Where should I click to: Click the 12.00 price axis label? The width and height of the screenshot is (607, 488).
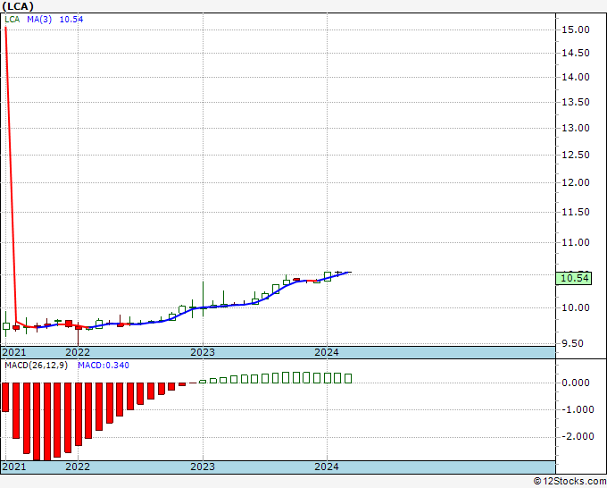click(x=575, y=182)
